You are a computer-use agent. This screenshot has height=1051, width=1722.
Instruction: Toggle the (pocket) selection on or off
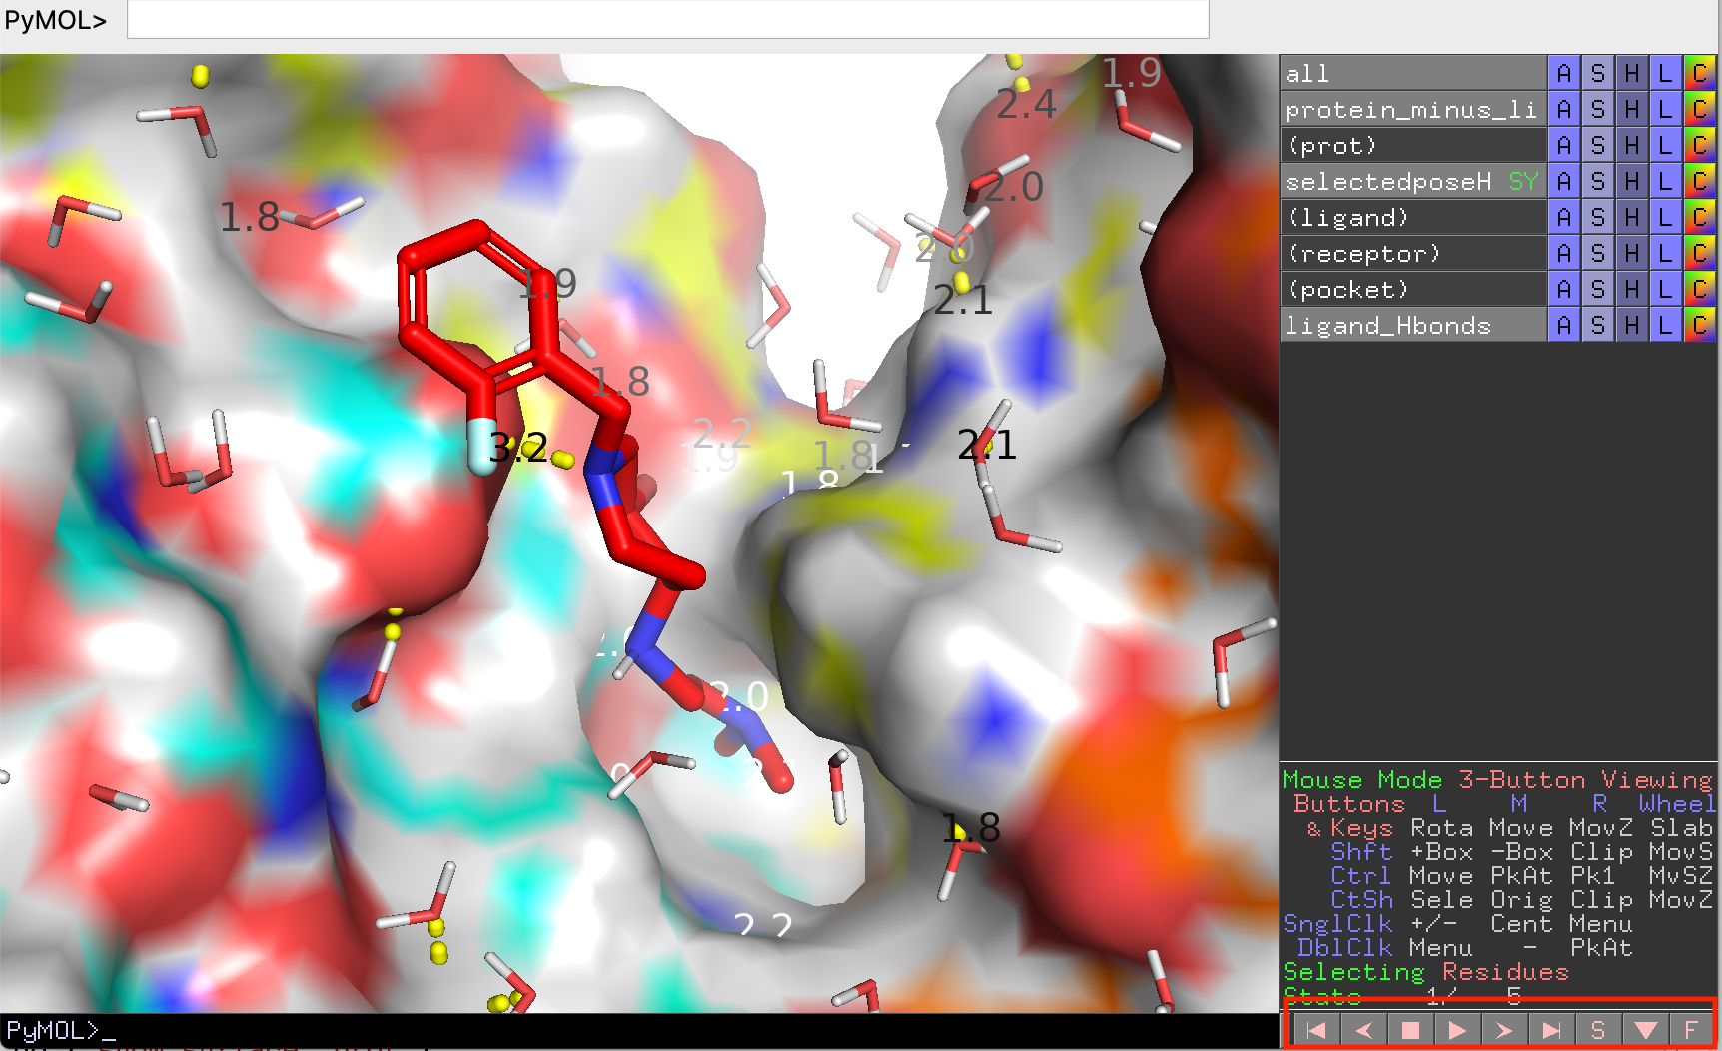click(1413, 289)
